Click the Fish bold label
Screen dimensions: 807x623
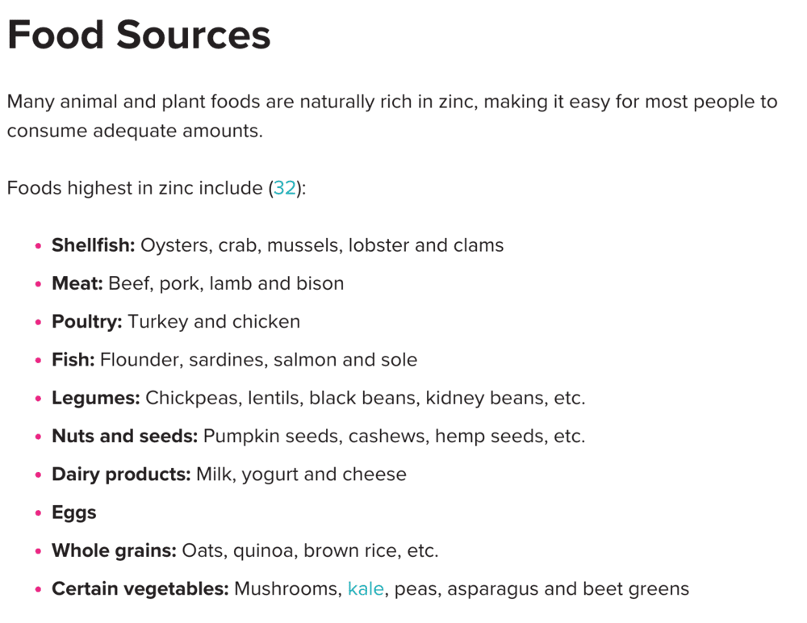pos(73,359)
